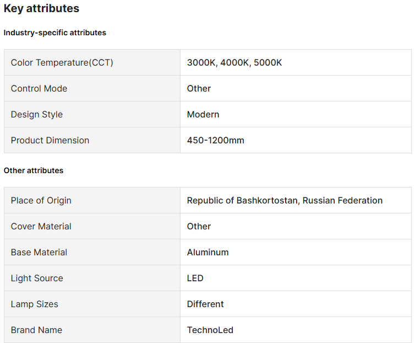Screen dimensions: 415x343
Task: Click the Cover Material value Other
Action: (199, 226)
